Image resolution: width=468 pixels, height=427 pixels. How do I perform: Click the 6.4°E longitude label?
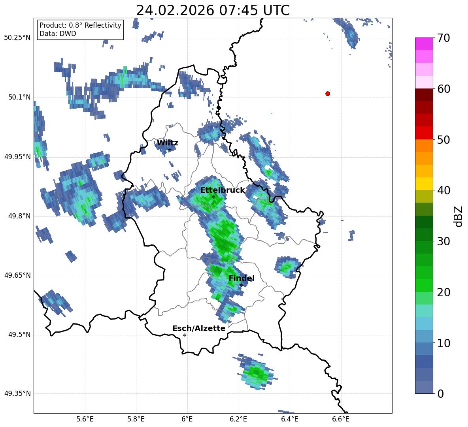click(289, 419)
